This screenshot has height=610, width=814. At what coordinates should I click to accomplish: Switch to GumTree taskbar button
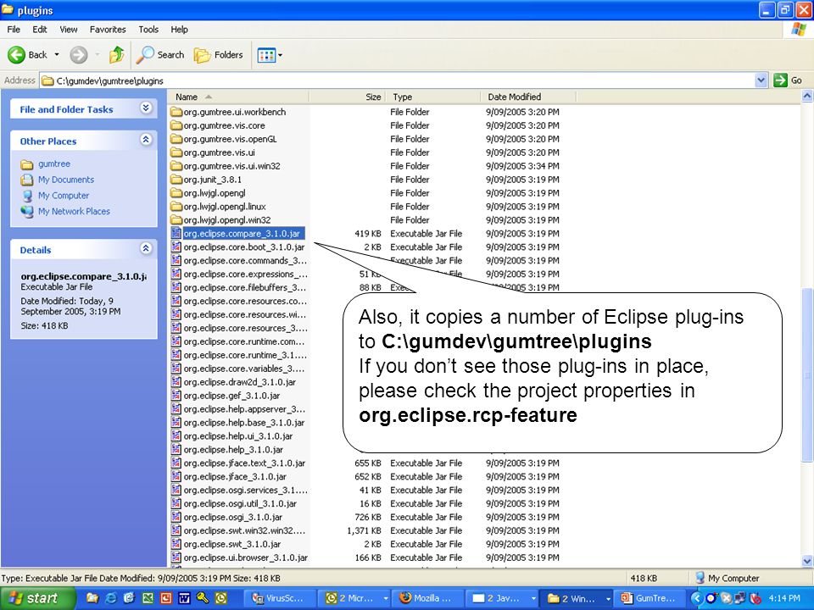coord(650,598)
